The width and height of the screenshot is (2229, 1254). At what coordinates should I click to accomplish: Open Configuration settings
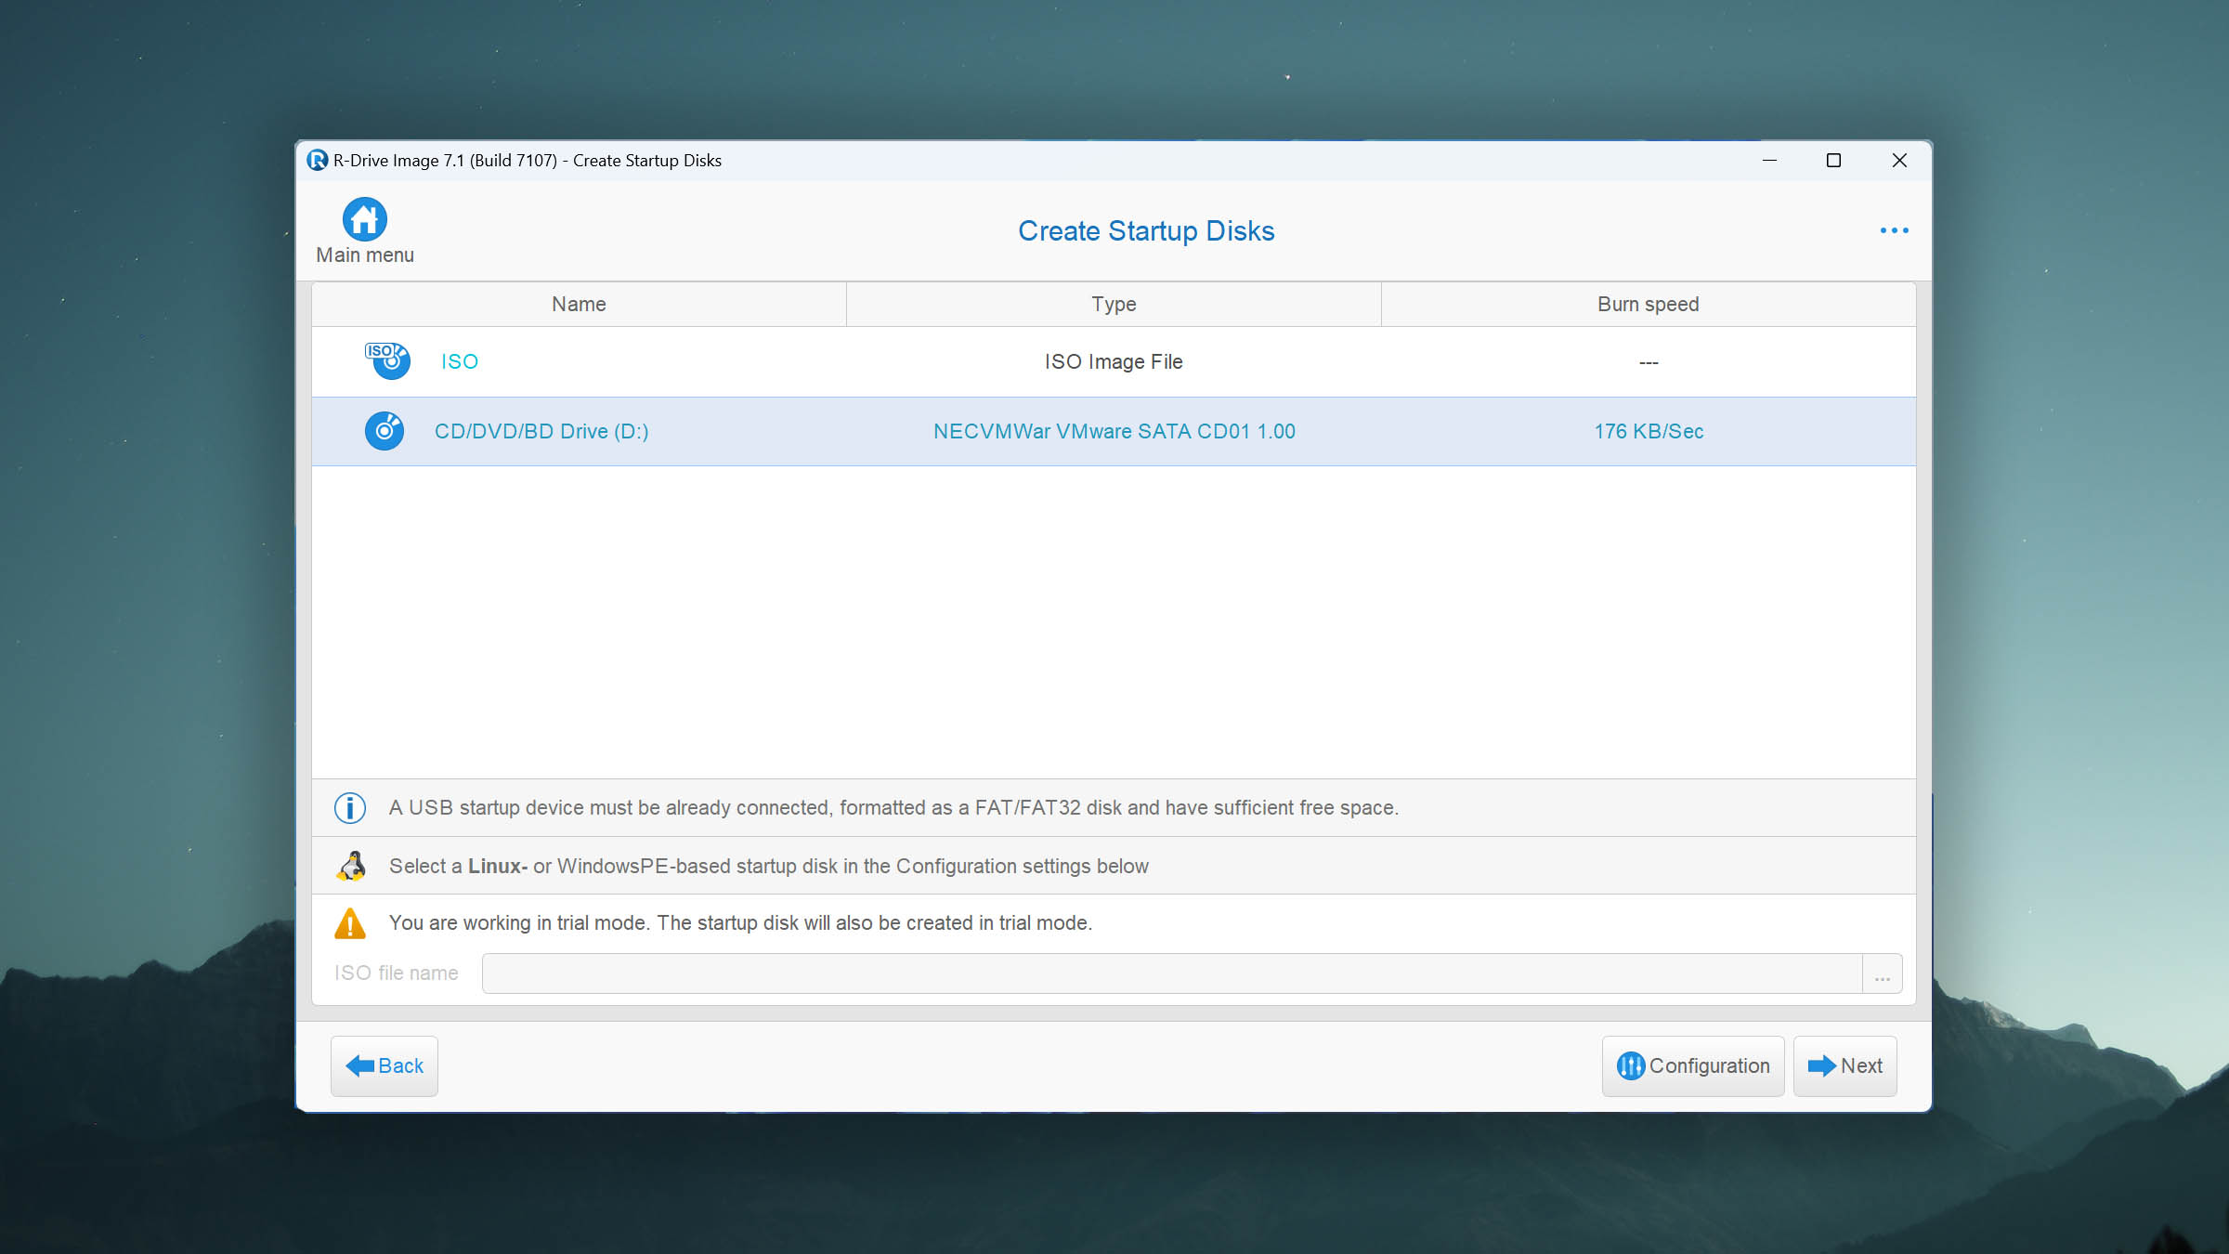pos(1693,1066)
